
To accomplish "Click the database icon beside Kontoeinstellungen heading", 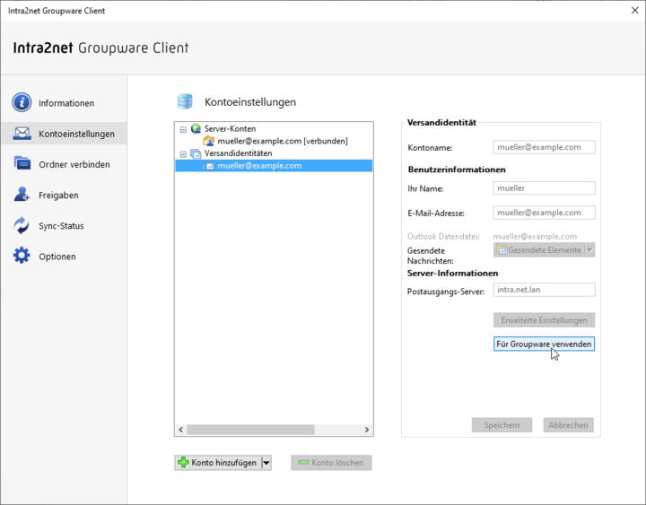I will [185, 101].
